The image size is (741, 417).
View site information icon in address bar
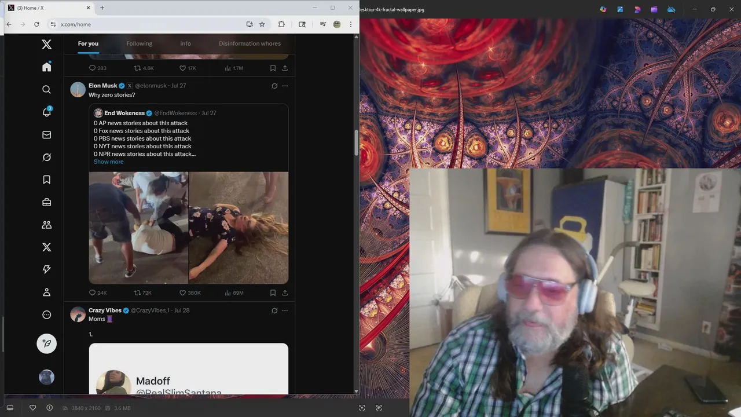(x=53, y=24)
